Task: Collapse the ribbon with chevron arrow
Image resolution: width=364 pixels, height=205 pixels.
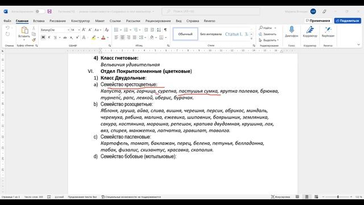Action: click(358, 44)
